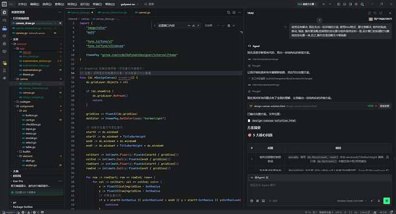This screenshot has width=396, height=214.
Task: Open the split editor icon in editor toolbar
Action: [x=234, y=13]
